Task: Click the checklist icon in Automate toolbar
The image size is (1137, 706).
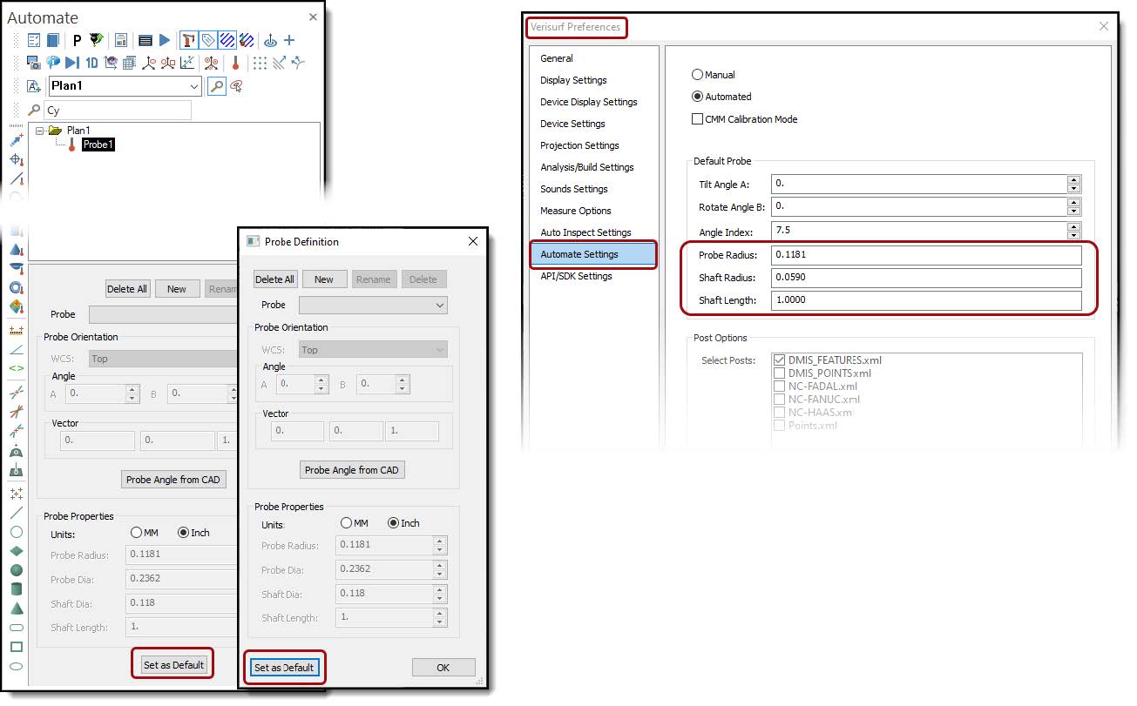Action: [34, 40]
